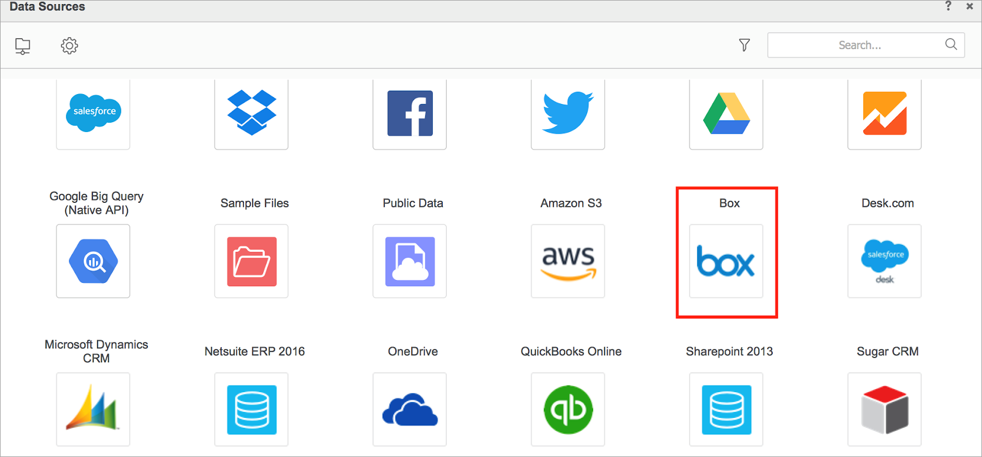Click the OneDrive label

click(413, 351)
